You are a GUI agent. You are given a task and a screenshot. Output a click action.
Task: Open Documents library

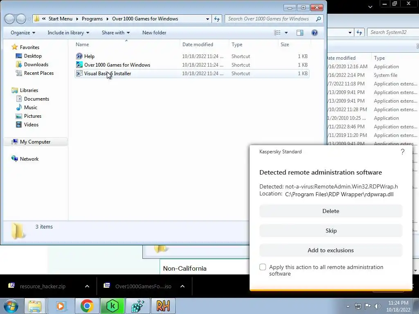(33, 99)
